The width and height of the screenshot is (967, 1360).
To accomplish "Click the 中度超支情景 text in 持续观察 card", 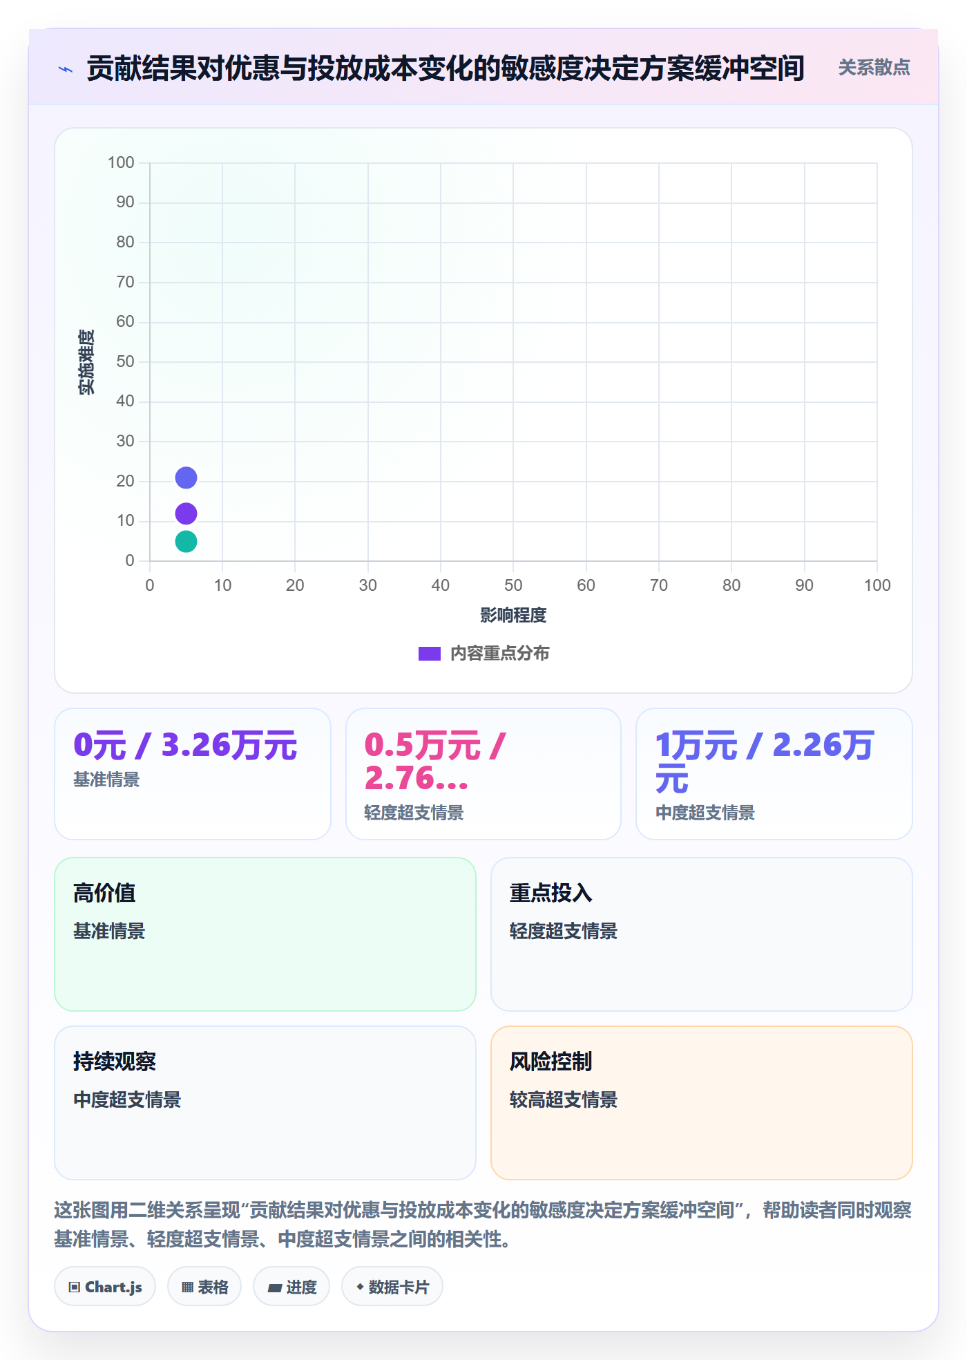I will pos(127,1099).
